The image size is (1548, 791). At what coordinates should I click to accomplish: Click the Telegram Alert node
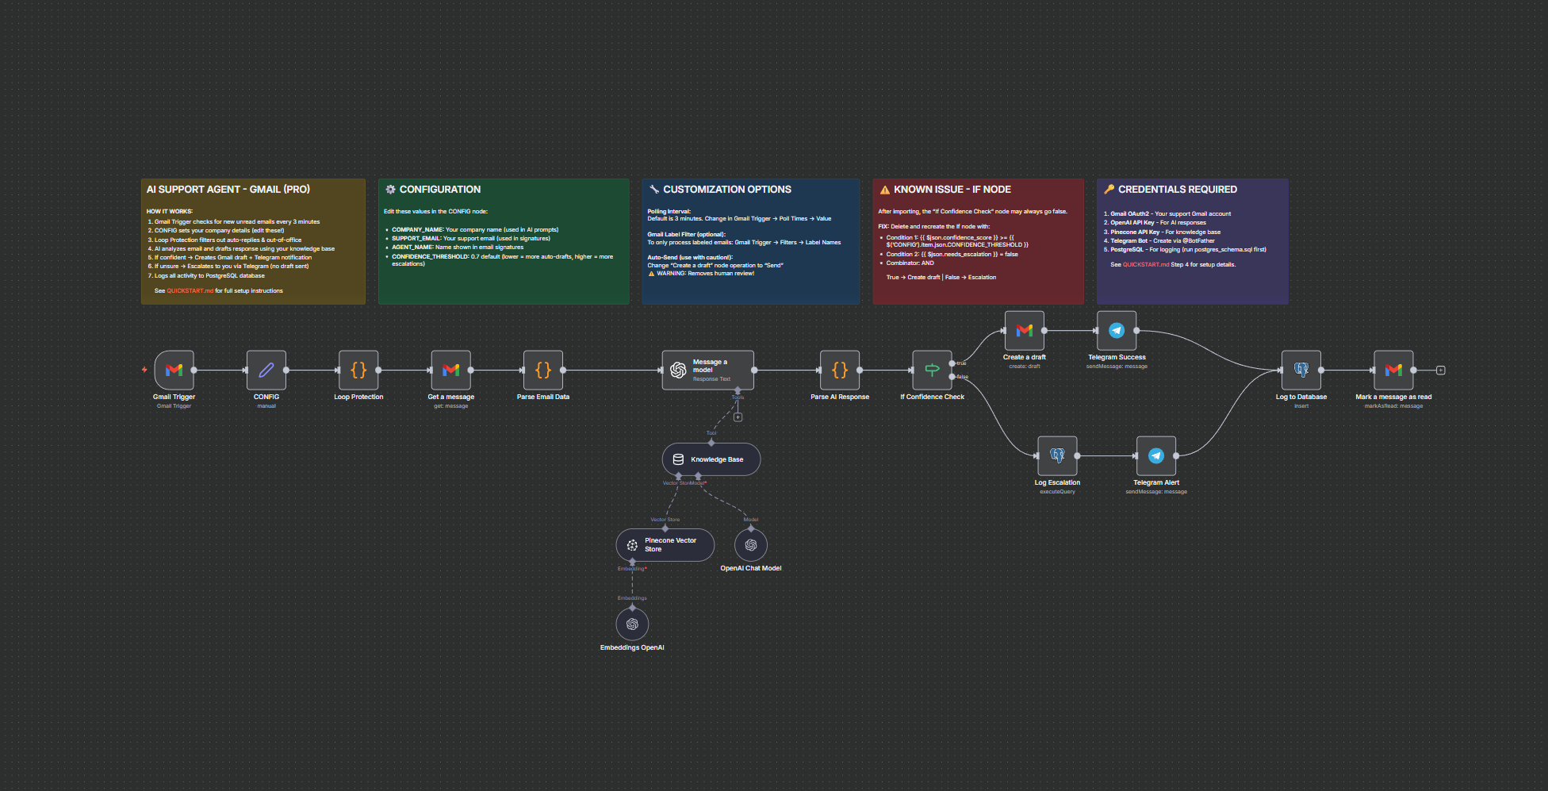[x=1156, y=456]
